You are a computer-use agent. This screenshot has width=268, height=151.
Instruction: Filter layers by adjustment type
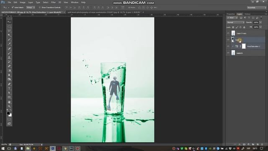click(245, 18)
